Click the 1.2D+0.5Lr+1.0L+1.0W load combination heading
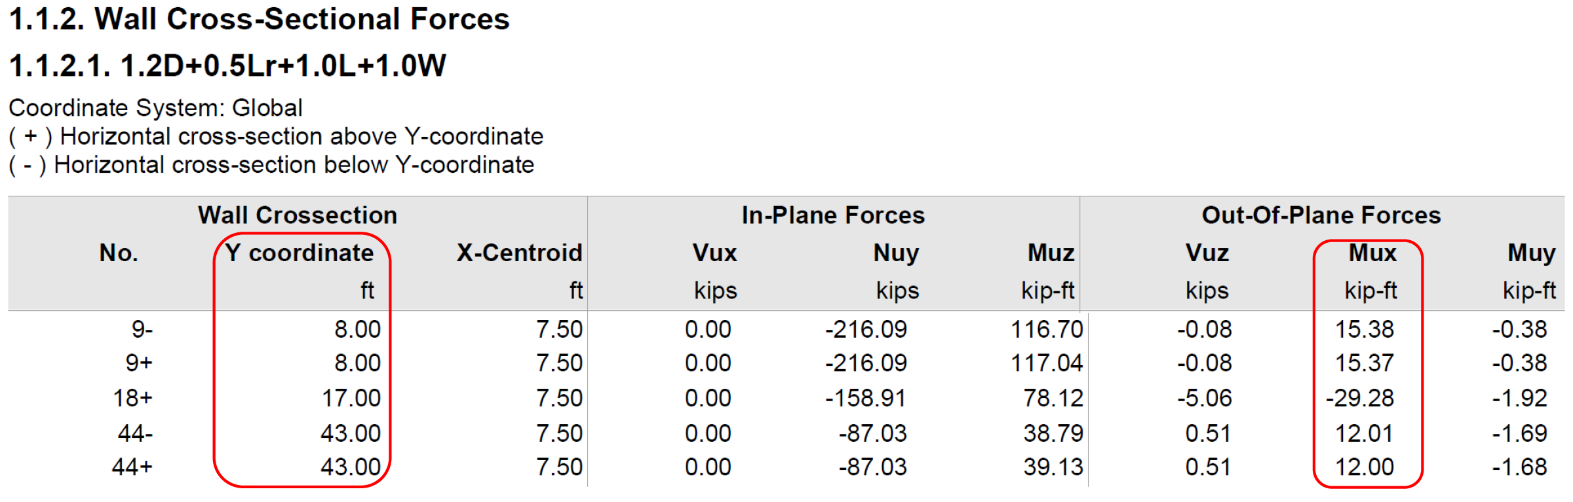The width and height of the screenshot is (1573, 502). click(227, 66)
